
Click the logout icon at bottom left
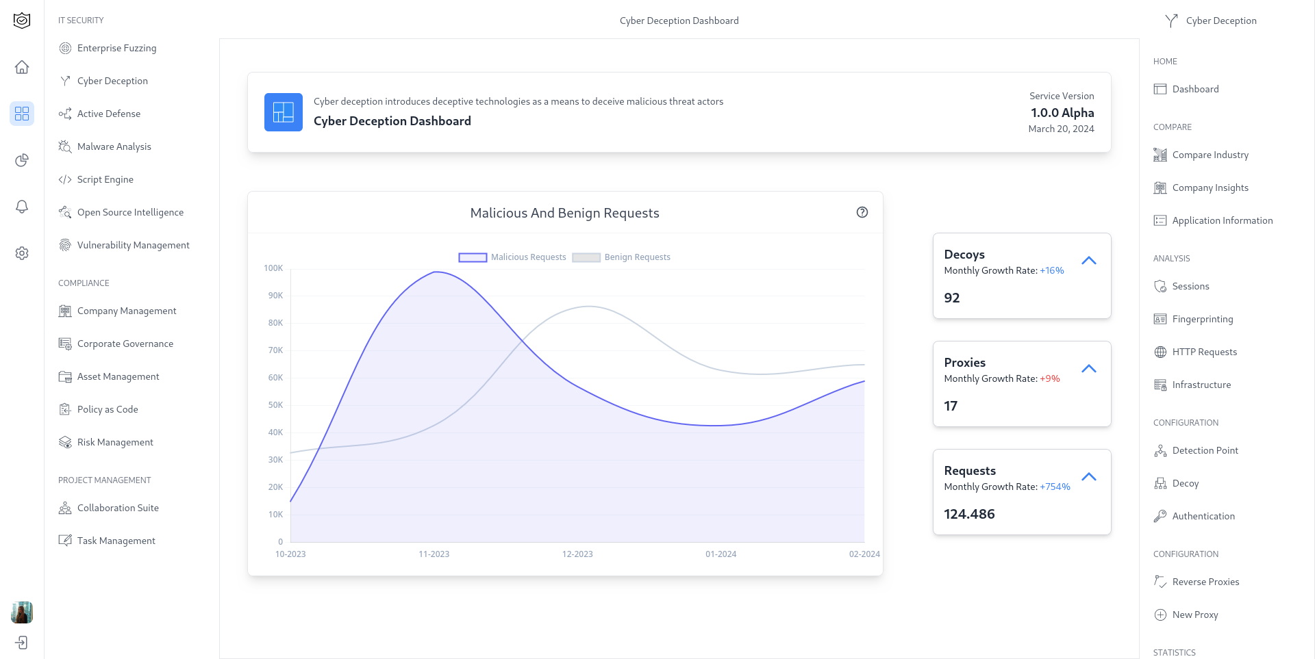coord(22,643)
